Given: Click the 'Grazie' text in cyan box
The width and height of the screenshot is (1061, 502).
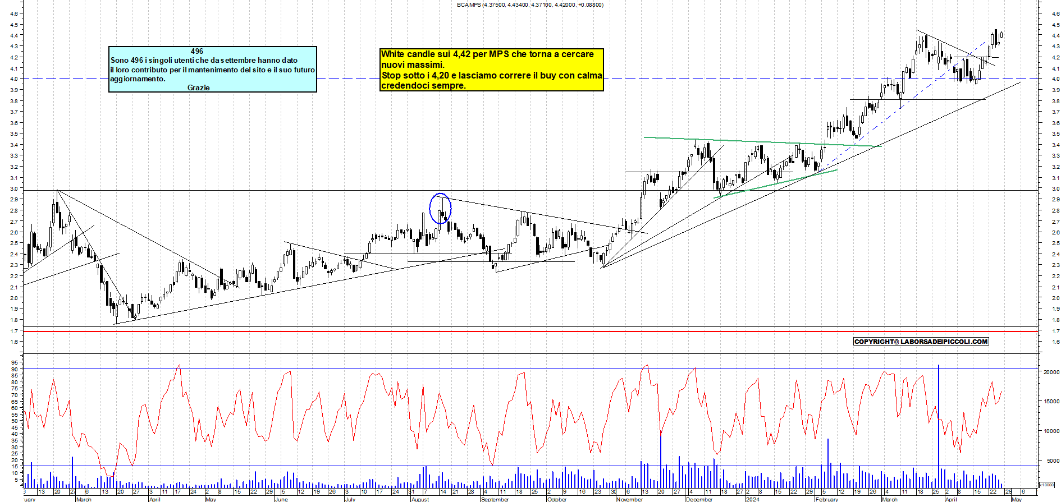Looking at the screenshot, I should coord(199,87).
